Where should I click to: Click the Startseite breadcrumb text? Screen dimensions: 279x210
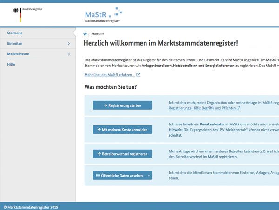[x=98, y=34]
